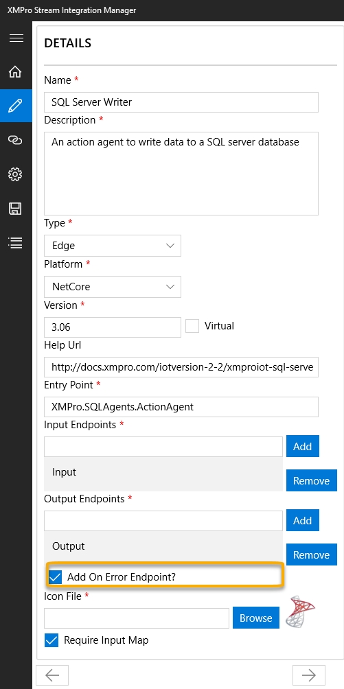The width and height of the screenshot is (344, 689).
Task: Remove the Input endpoint
Action: pos(312,480)
